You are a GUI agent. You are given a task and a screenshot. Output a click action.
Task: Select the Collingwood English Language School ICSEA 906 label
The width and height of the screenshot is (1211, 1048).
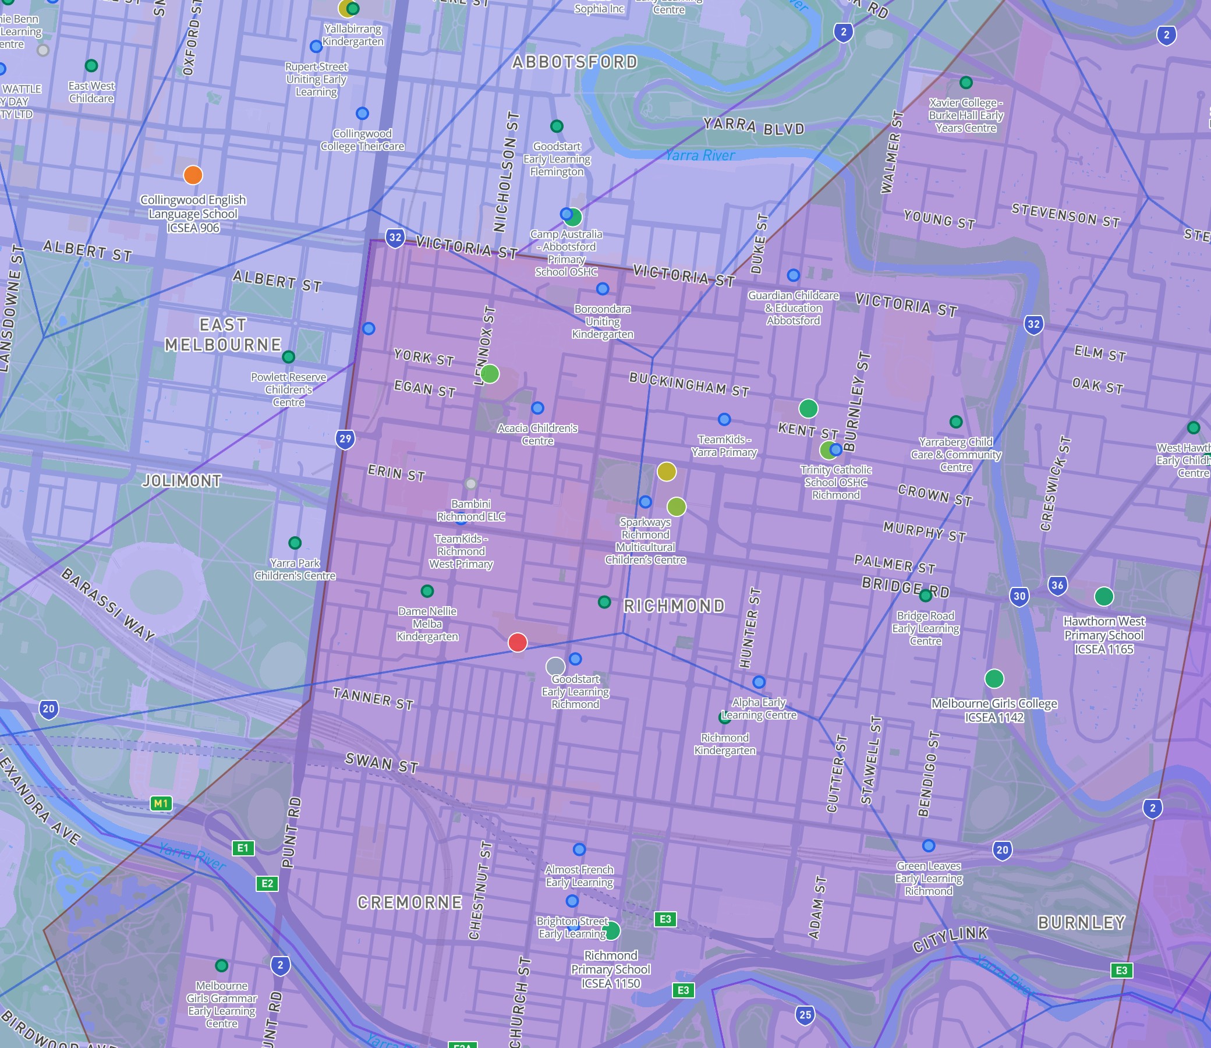click(x=193, y=214)
